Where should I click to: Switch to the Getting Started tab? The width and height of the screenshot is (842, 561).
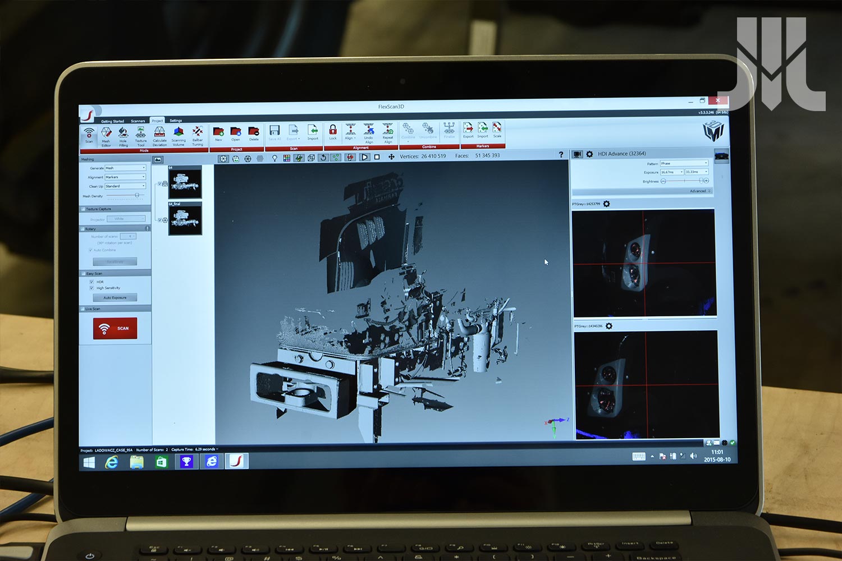pyautogui.click(x=112, y=121)
